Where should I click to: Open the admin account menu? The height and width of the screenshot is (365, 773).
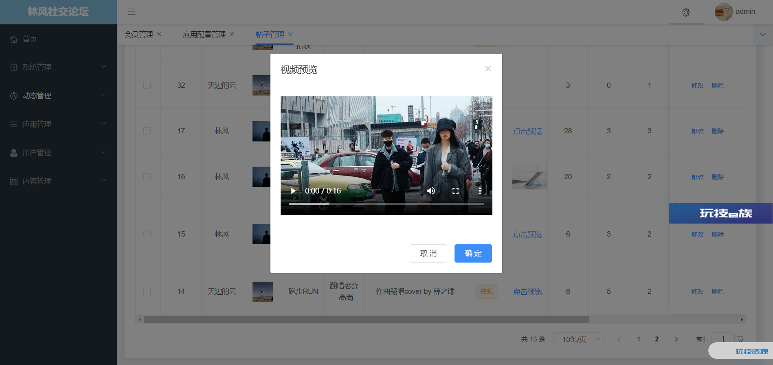click(x=745, y=11)
